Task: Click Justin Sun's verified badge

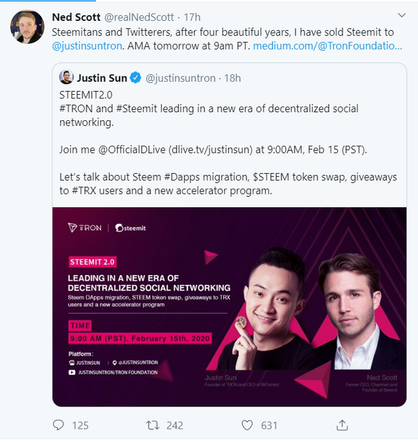Action: pyautogui.click(x=136, y=78)
